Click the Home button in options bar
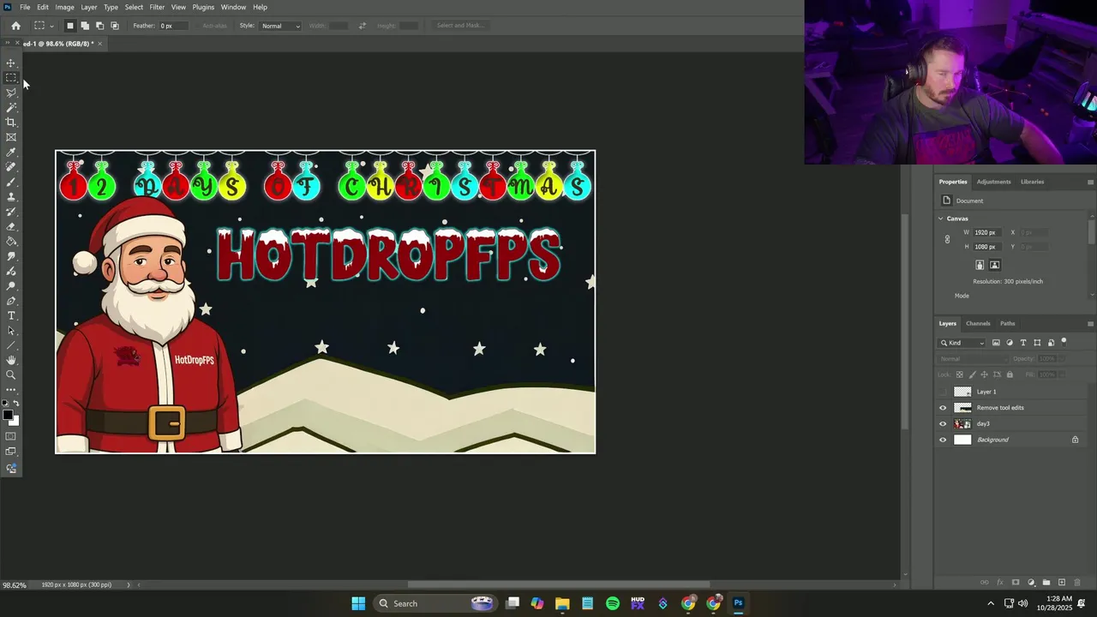Screen dimensions: 1097x617 click(x=15, y=26)
